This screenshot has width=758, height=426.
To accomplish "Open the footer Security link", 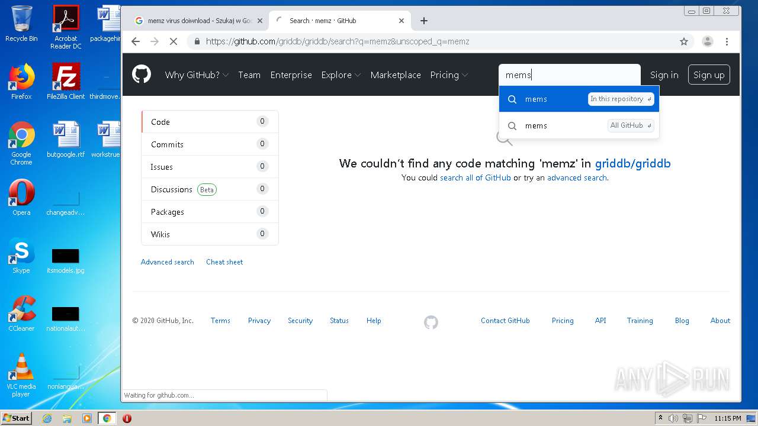I will pyautogui.click(x=300, y=321).
